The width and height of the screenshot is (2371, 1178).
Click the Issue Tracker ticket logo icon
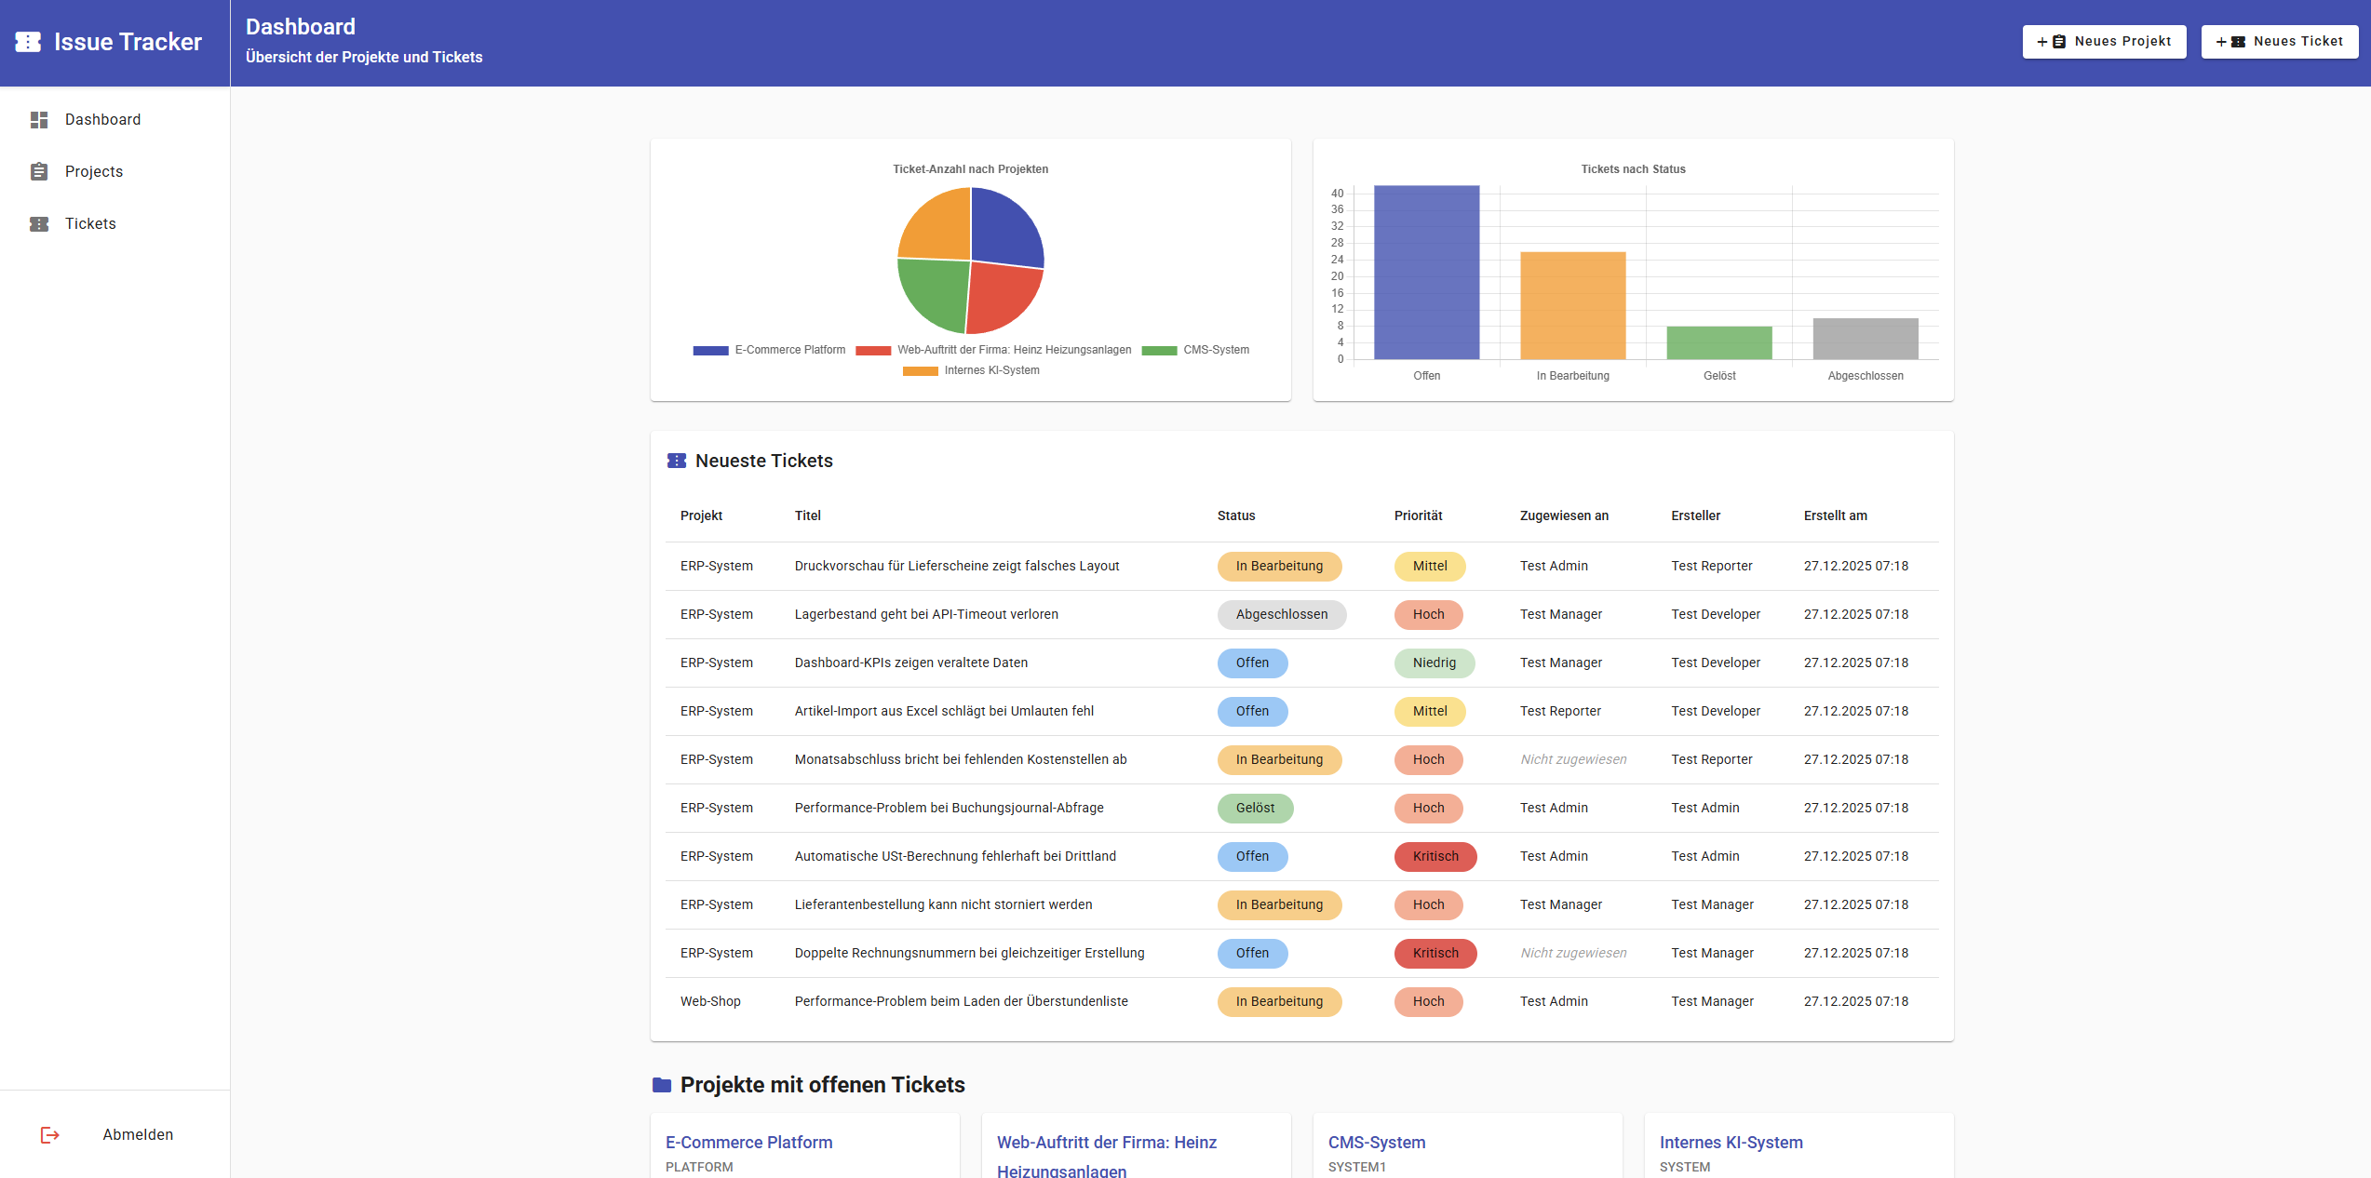[x=28, y=42]
